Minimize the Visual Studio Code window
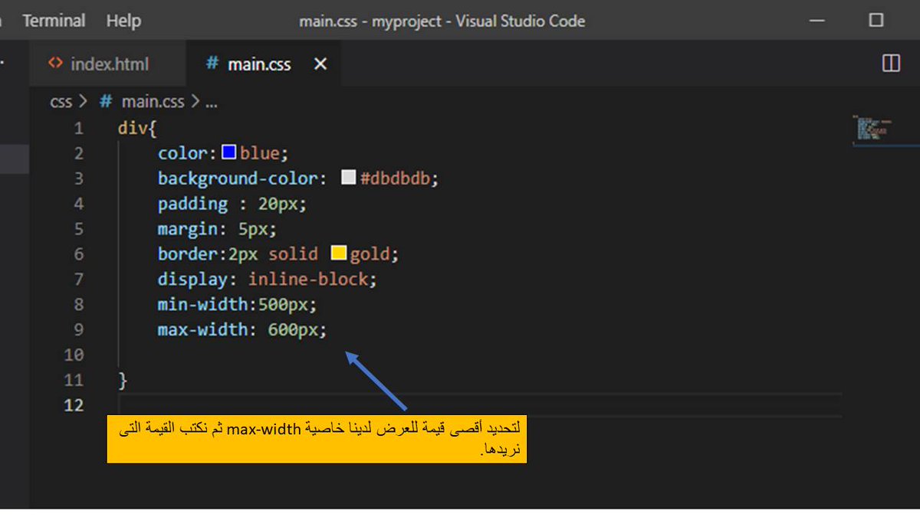The height and width of the screenshot is (517, 920). (x=818, y=21)
